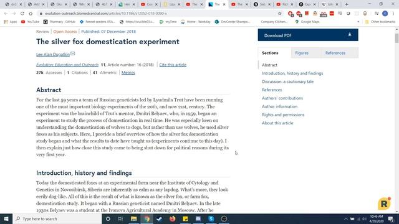
Task: Open the volume icon in system tray
Action: pyautogui.click(x=364, y=219)
